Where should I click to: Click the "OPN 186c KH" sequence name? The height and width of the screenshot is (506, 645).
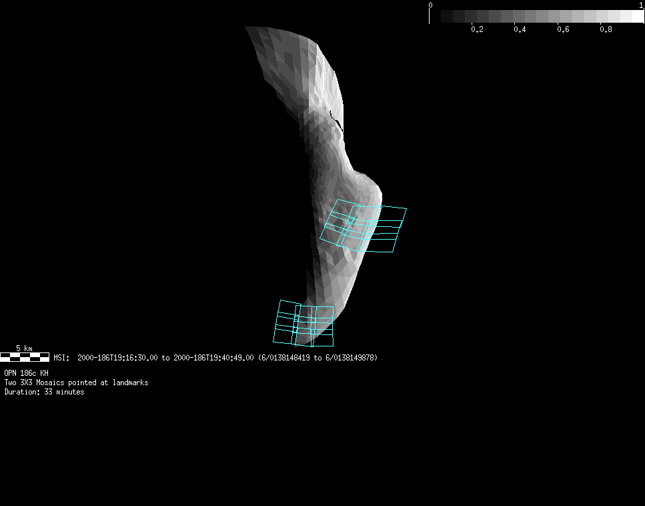[x=27, y=373]
